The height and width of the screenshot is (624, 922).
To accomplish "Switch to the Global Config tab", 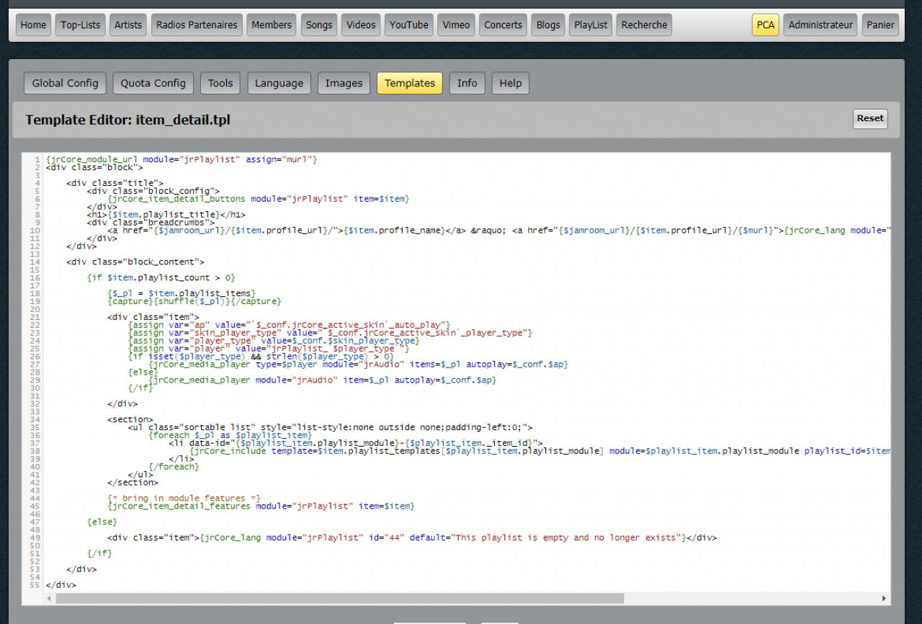I will point(65,83).
